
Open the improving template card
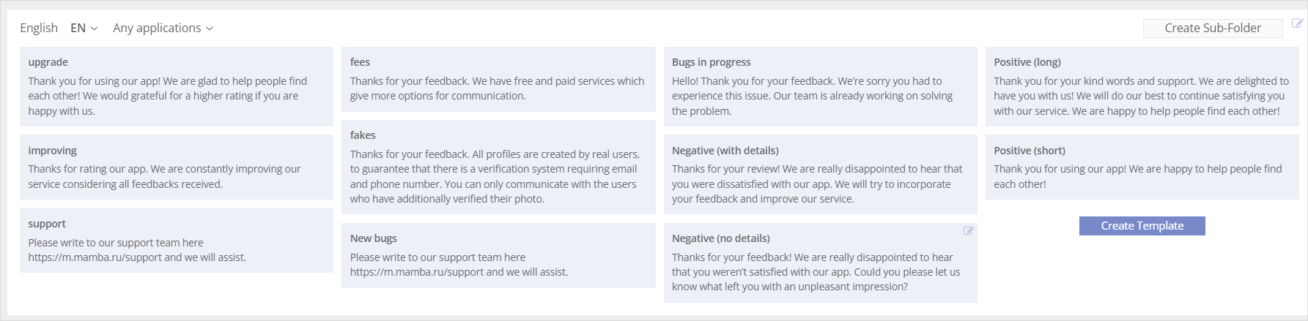click(x=176, y=167)
